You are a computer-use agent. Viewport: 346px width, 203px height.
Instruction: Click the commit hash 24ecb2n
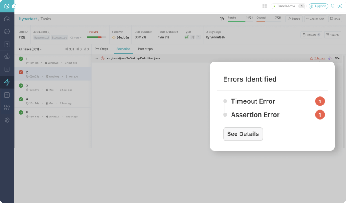(x=122, y=38)
